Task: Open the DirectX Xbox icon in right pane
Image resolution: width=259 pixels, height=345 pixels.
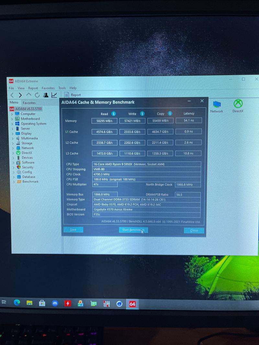Action: click(238, 104)
